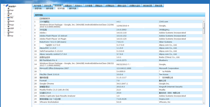Switch to the 摄像头监控 tab
The height and width of the screenshot is (107, 210).
pyautogui.click(x=122, y=6)
